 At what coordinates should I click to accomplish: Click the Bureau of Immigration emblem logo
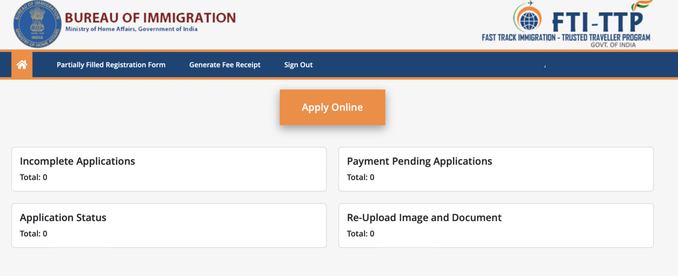(x=38, y=25)
